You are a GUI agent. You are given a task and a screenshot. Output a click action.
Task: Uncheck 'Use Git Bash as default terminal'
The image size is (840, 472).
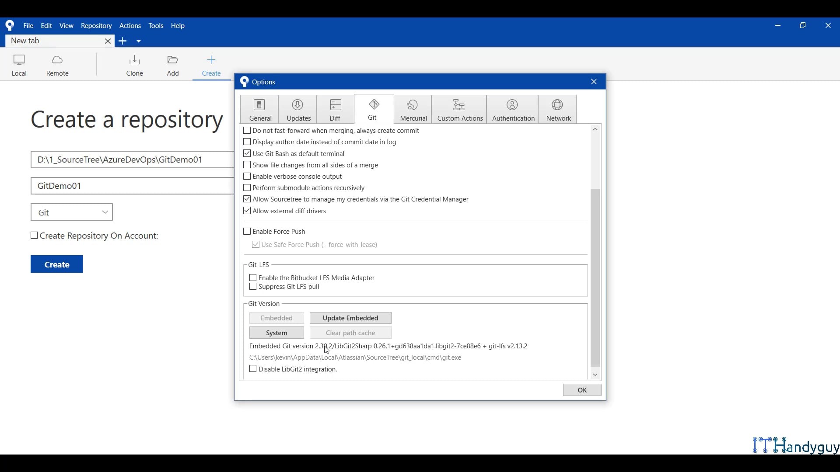(x=247, y=153)
